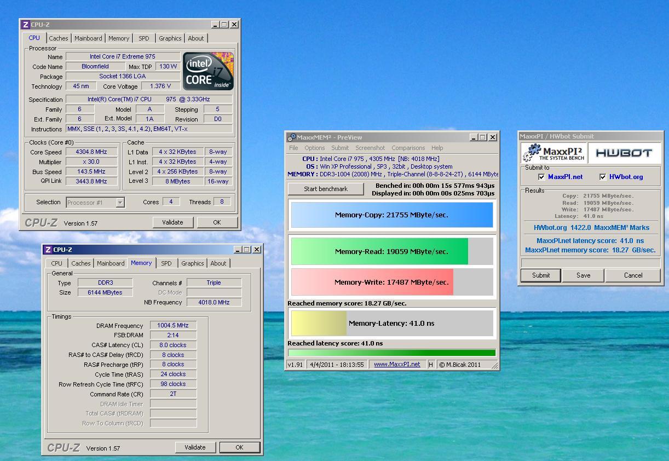Click the Intel Core i7 inside logo
The width and height of the screenshot is (669, 461).
point(208,71)
